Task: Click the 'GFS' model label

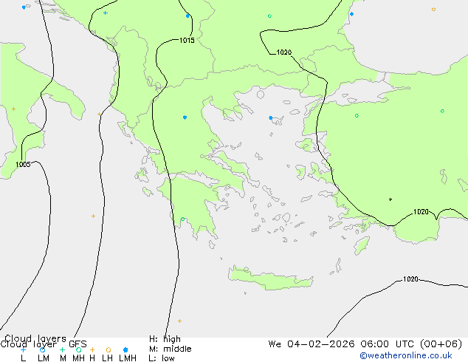Action: pos(78,344)
